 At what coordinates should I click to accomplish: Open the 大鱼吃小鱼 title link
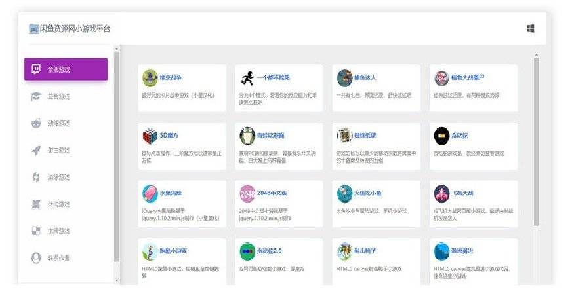tap(367, 193)
